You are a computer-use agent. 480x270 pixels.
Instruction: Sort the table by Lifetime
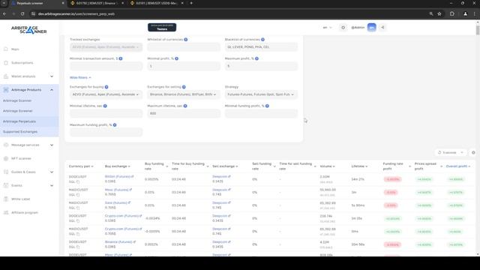coord(359,166)
